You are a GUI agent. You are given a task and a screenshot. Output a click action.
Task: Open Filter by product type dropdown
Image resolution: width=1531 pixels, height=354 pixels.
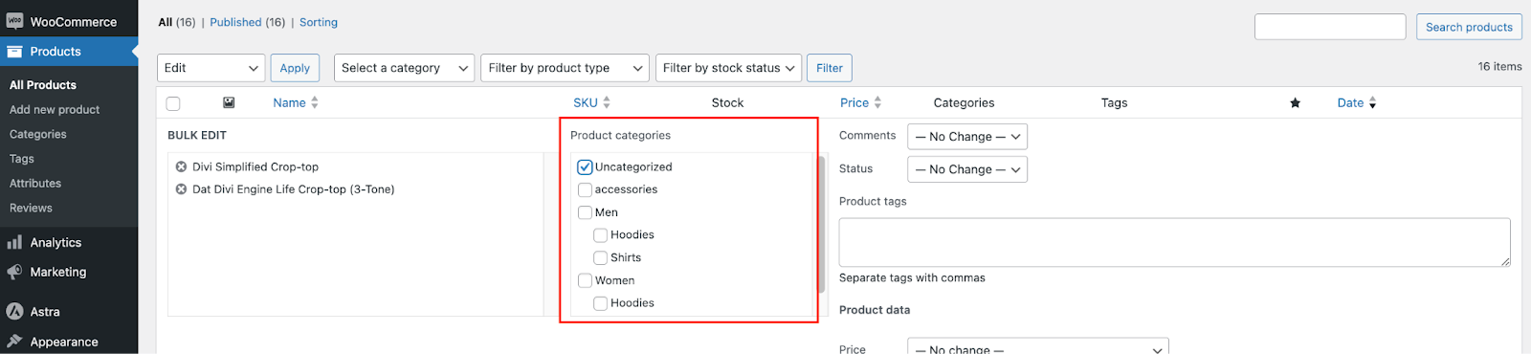pos(565,68)
